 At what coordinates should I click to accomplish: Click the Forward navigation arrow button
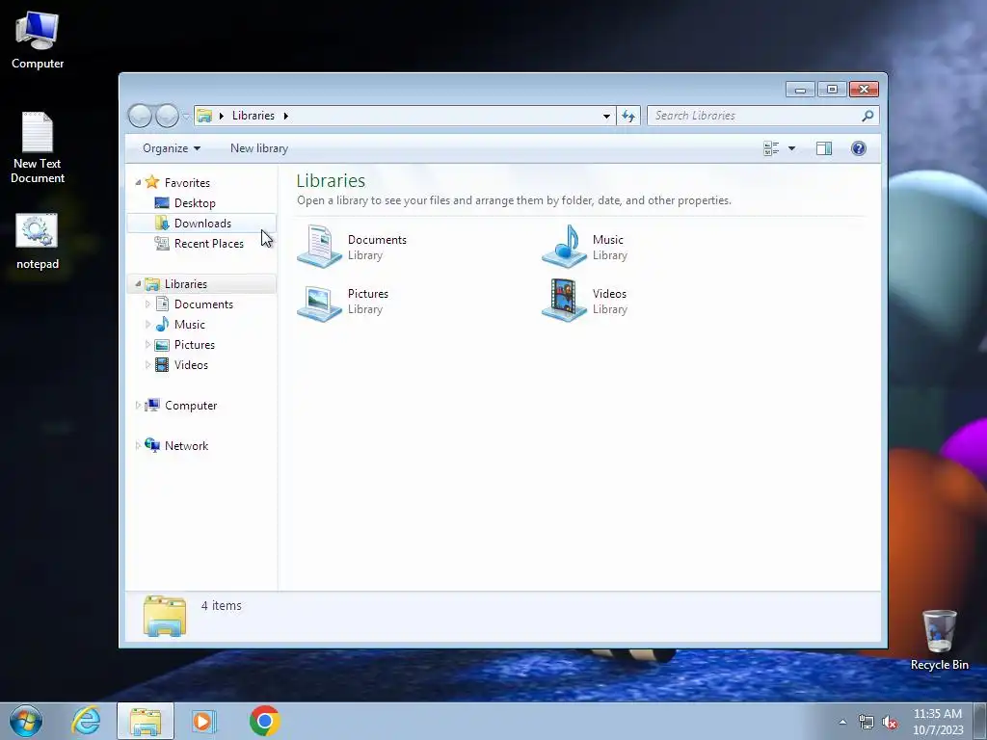(167, 116)
